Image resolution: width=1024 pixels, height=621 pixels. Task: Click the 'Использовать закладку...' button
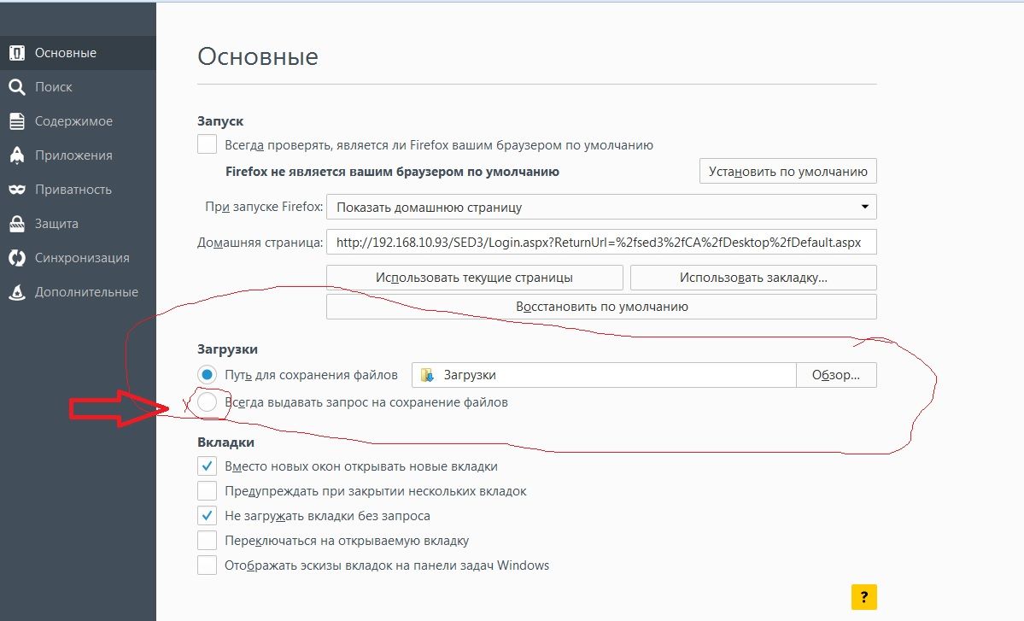[752, 278]
